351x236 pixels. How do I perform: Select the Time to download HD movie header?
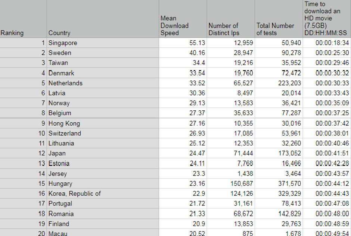[327, 19]
